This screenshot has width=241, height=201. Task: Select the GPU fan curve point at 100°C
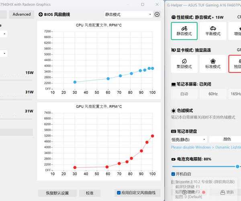pyautogui.click(x=153, y=136)
